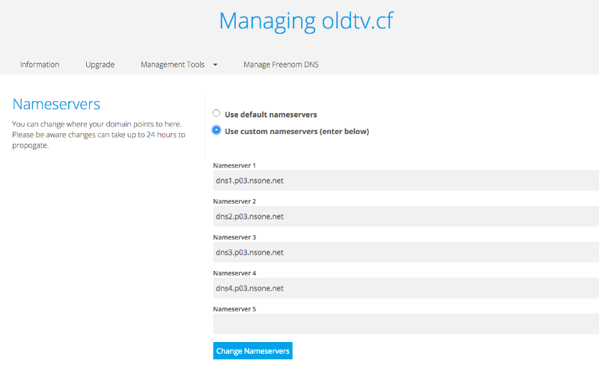Go to Manage Freenom DNS

(x=282, y=64)
